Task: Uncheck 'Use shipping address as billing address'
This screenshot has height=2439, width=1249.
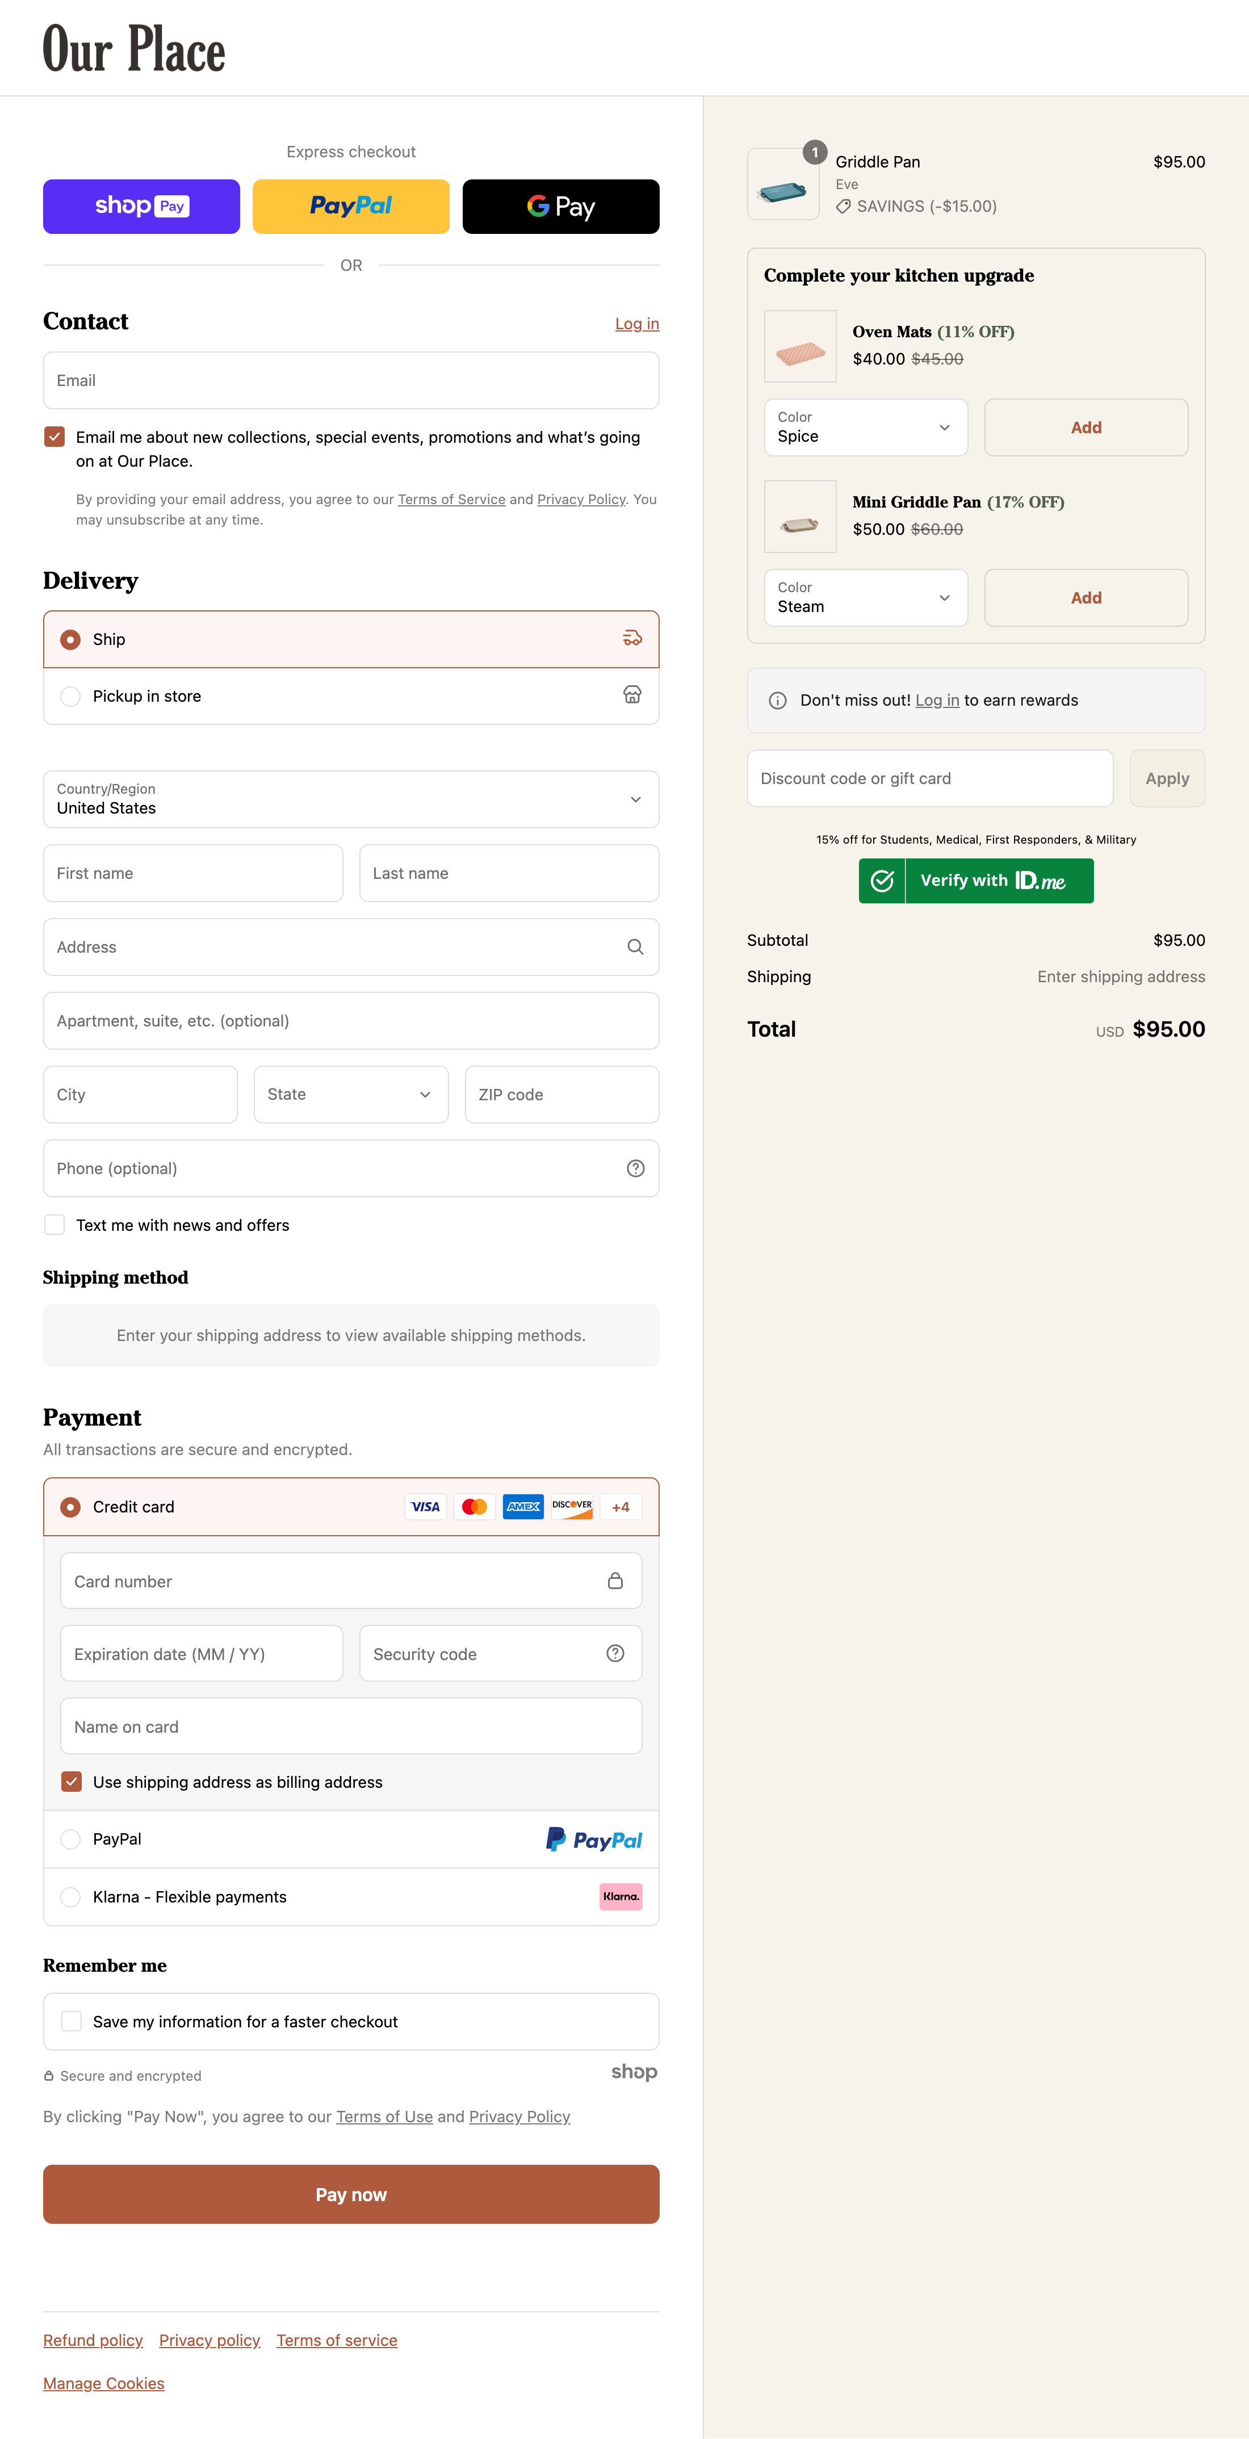Action: (71, 1781)
